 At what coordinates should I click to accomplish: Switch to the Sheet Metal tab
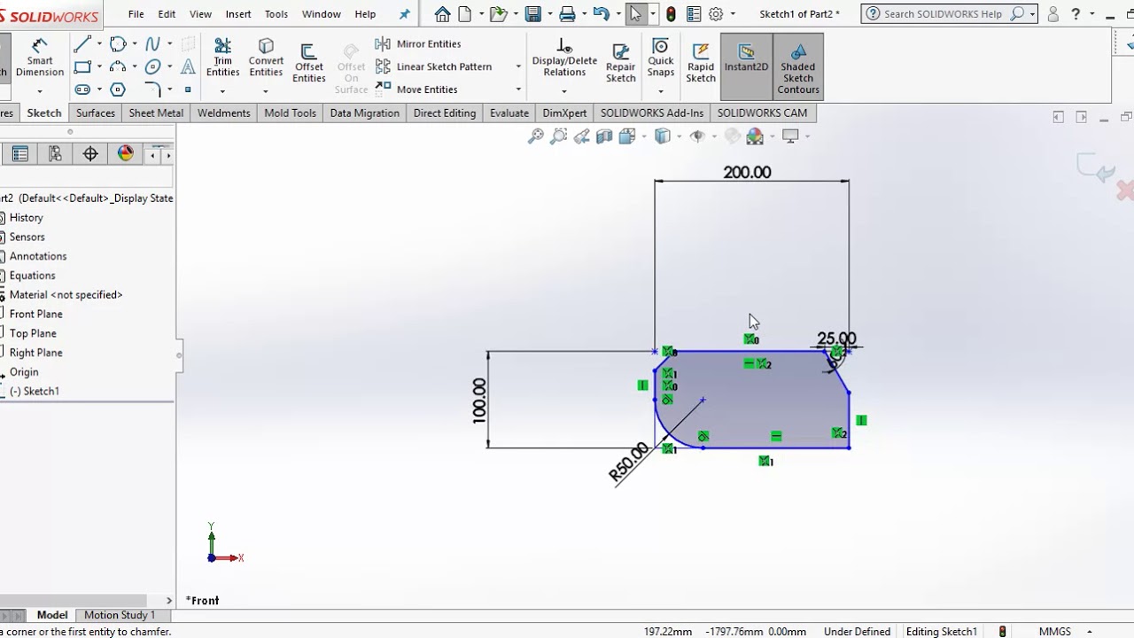[x=156, y=113]
